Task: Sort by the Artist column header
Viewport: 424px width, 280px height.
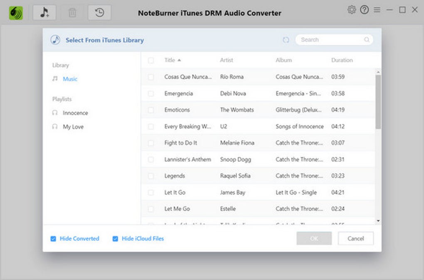Action: [226, 60]
